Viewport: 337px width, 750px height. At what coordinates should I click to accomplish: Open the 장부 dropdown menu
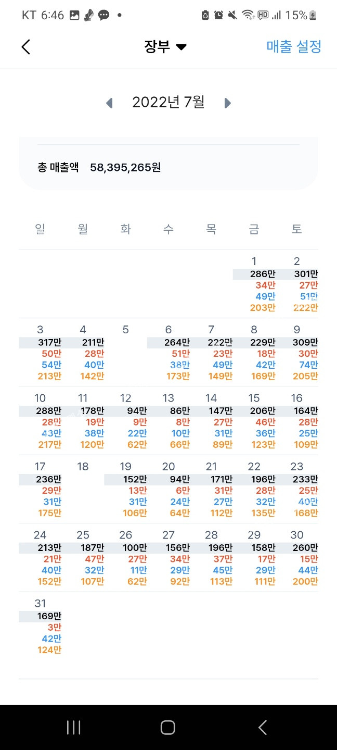point(165,47)
